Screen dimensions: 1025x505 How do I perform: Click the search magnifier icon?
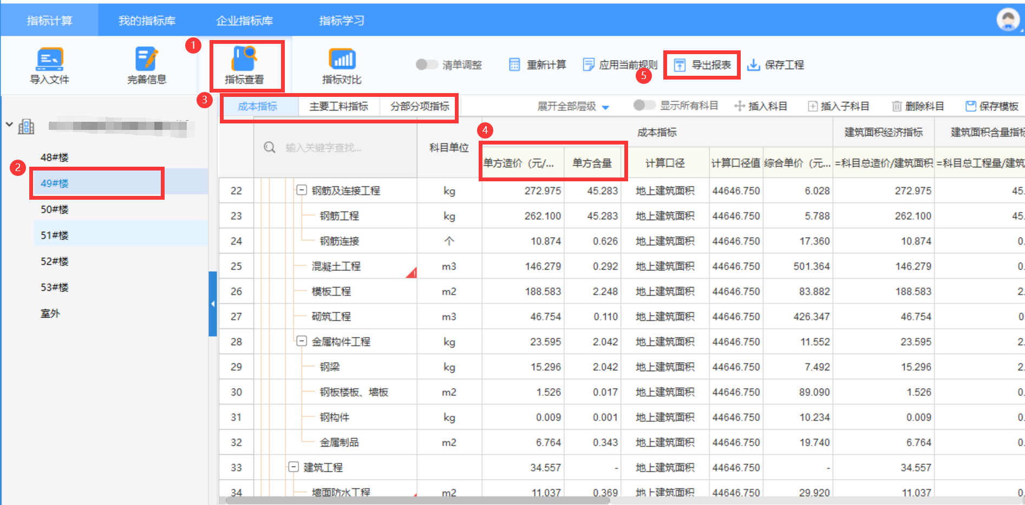click(270, 147)
